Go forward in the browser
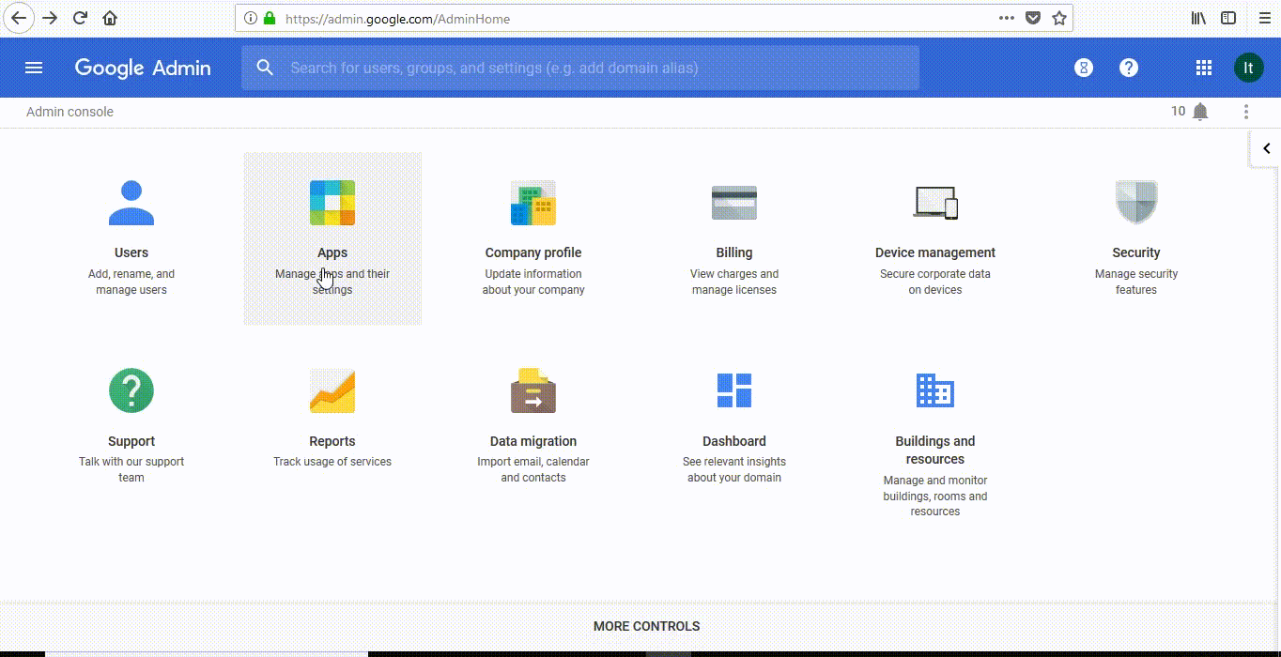Screen dimensions: 1281x657 (50, 18)
